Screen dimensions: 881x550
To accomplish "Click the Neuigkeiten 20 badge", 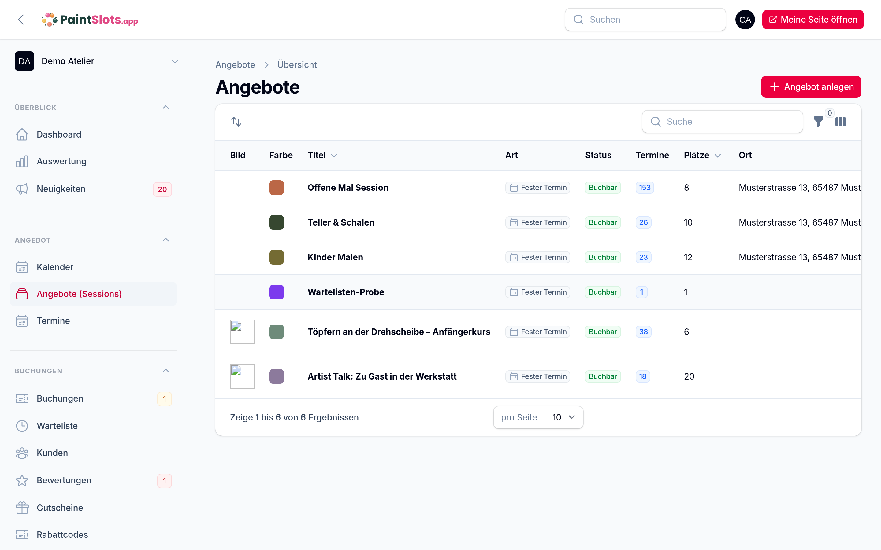I will click(162, 189).
